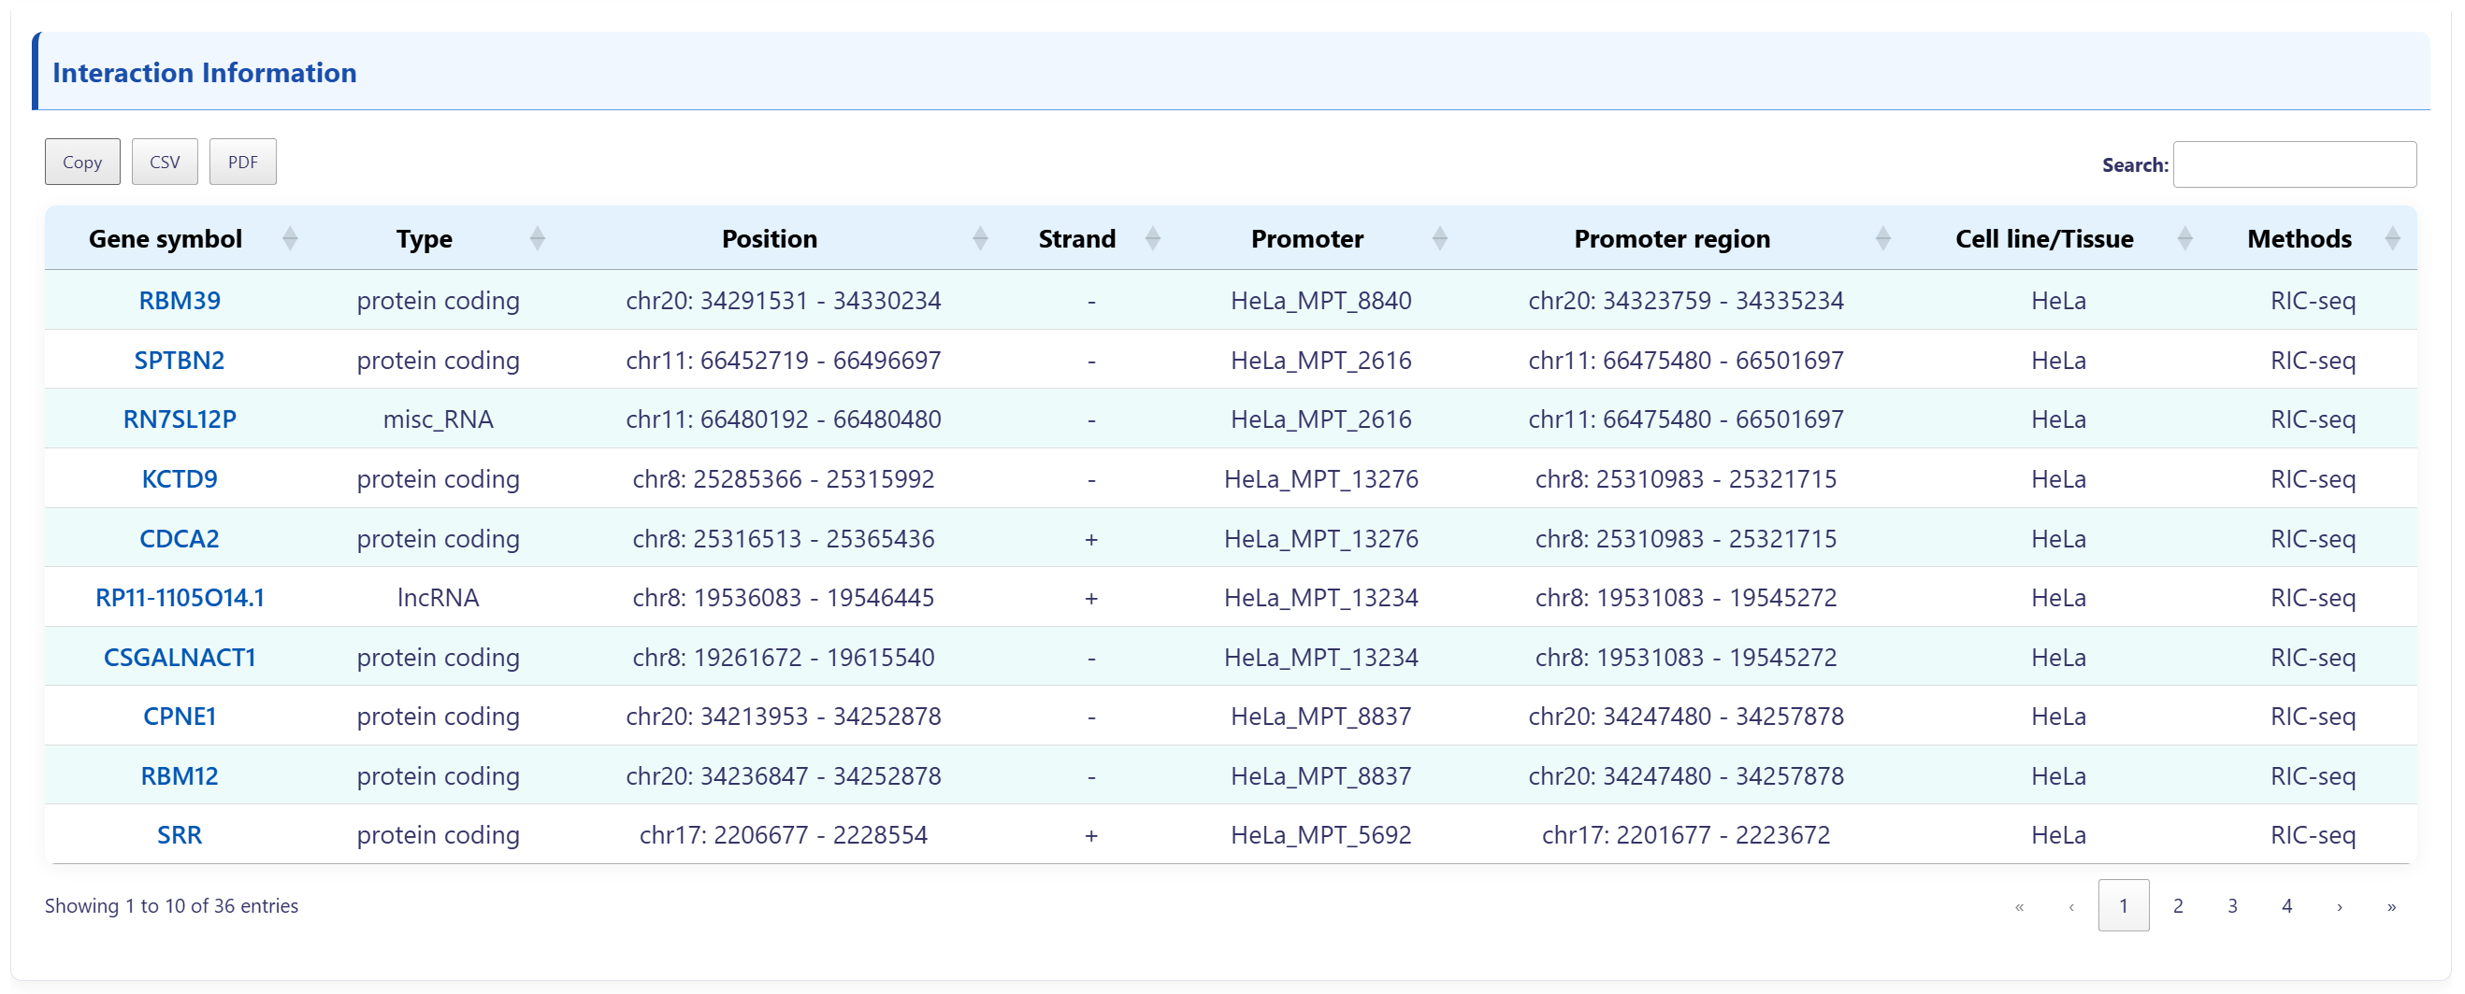Viewport: 2465px width, 994px height.
Task: Go to next page arrow
Action: point(2340,906)
